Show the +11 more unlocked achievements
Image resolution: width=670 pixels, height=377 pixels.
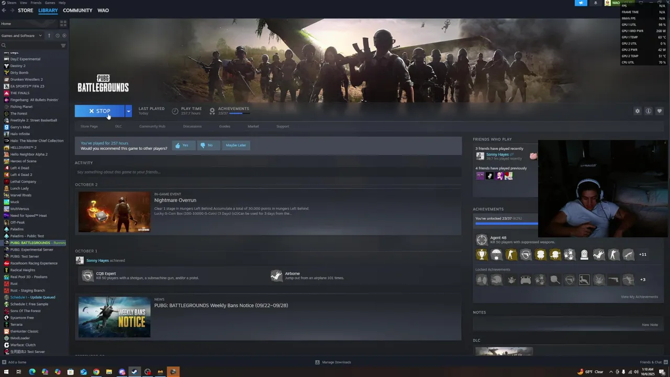tap(642, 254)
